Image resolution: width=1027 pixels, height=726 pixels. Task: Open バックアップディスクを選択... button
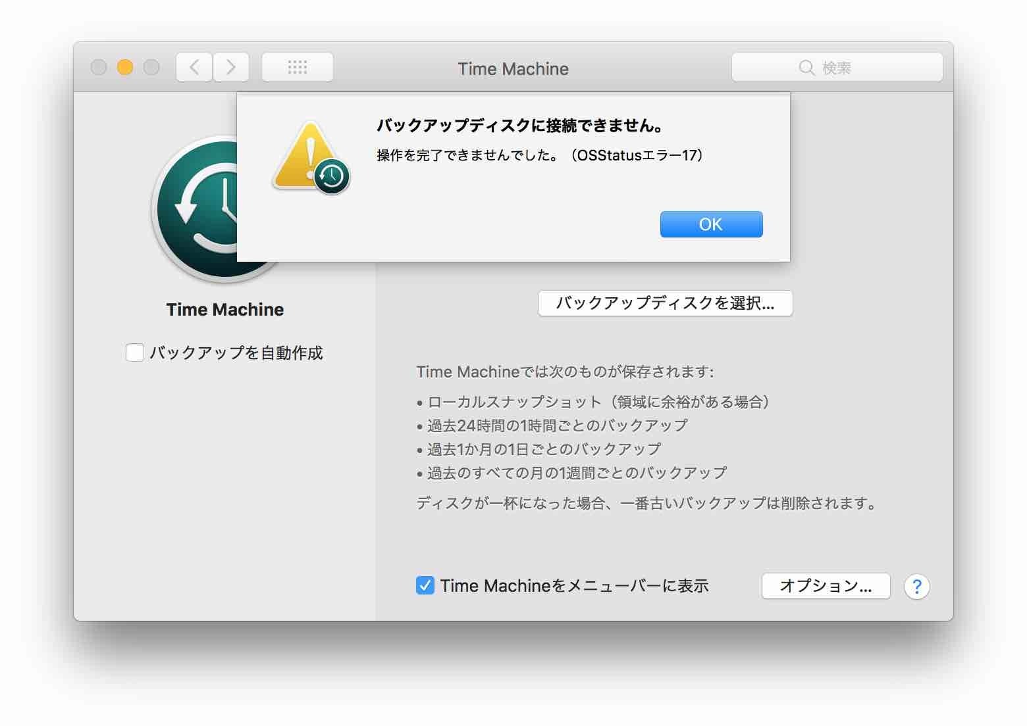pyautogui.click(x=665, y=303)
